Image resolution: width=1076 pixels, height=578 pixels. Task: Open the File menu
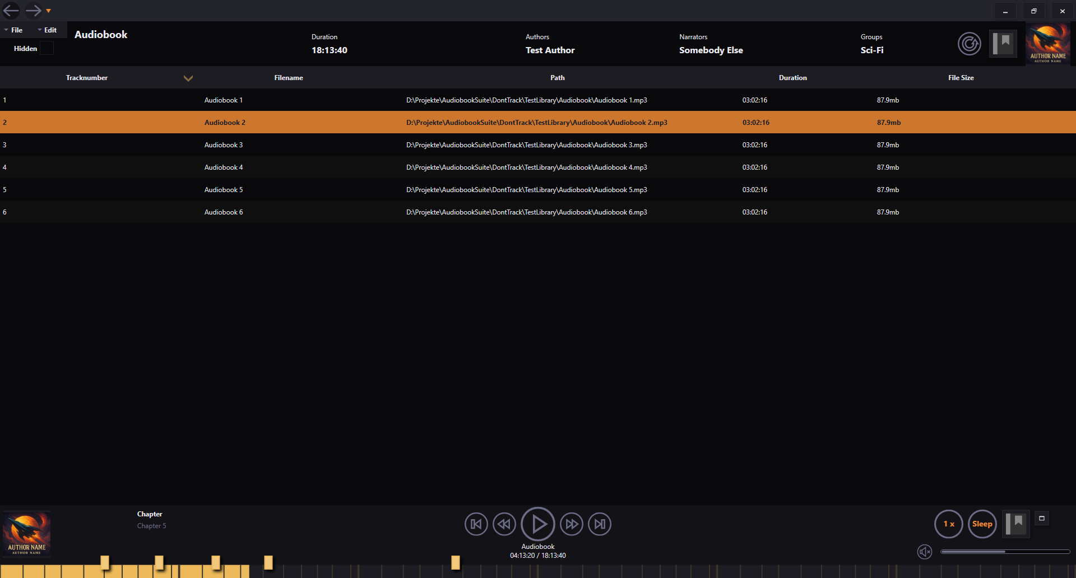[17, 30]
